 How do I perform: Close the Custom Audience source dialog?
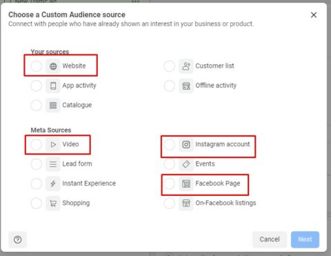click(314, 15)
